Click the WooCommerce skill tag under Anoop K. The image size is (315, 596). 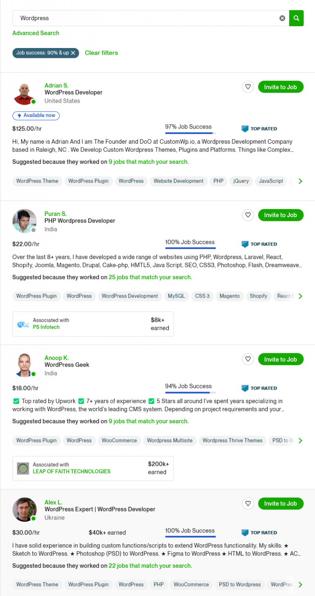[119, 440]
